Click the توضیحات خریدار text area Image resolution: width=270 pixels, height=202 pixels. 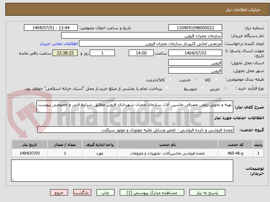coord(122,171)
